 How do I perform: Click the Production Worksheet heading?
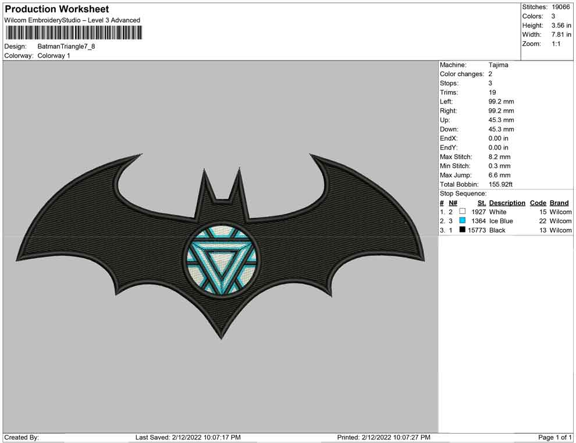(57, 9)
